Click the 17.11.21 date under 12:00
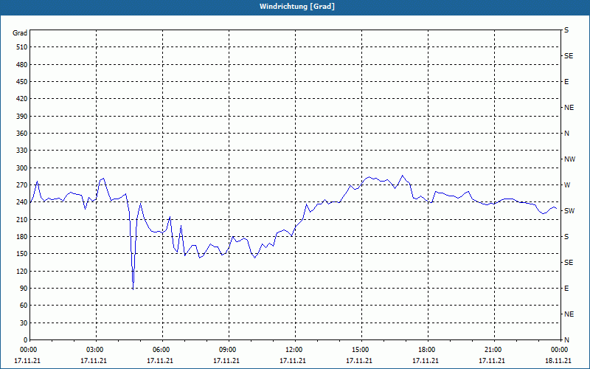Image resolution: width=590 pixels, height=369 pixels. (293, 361)
